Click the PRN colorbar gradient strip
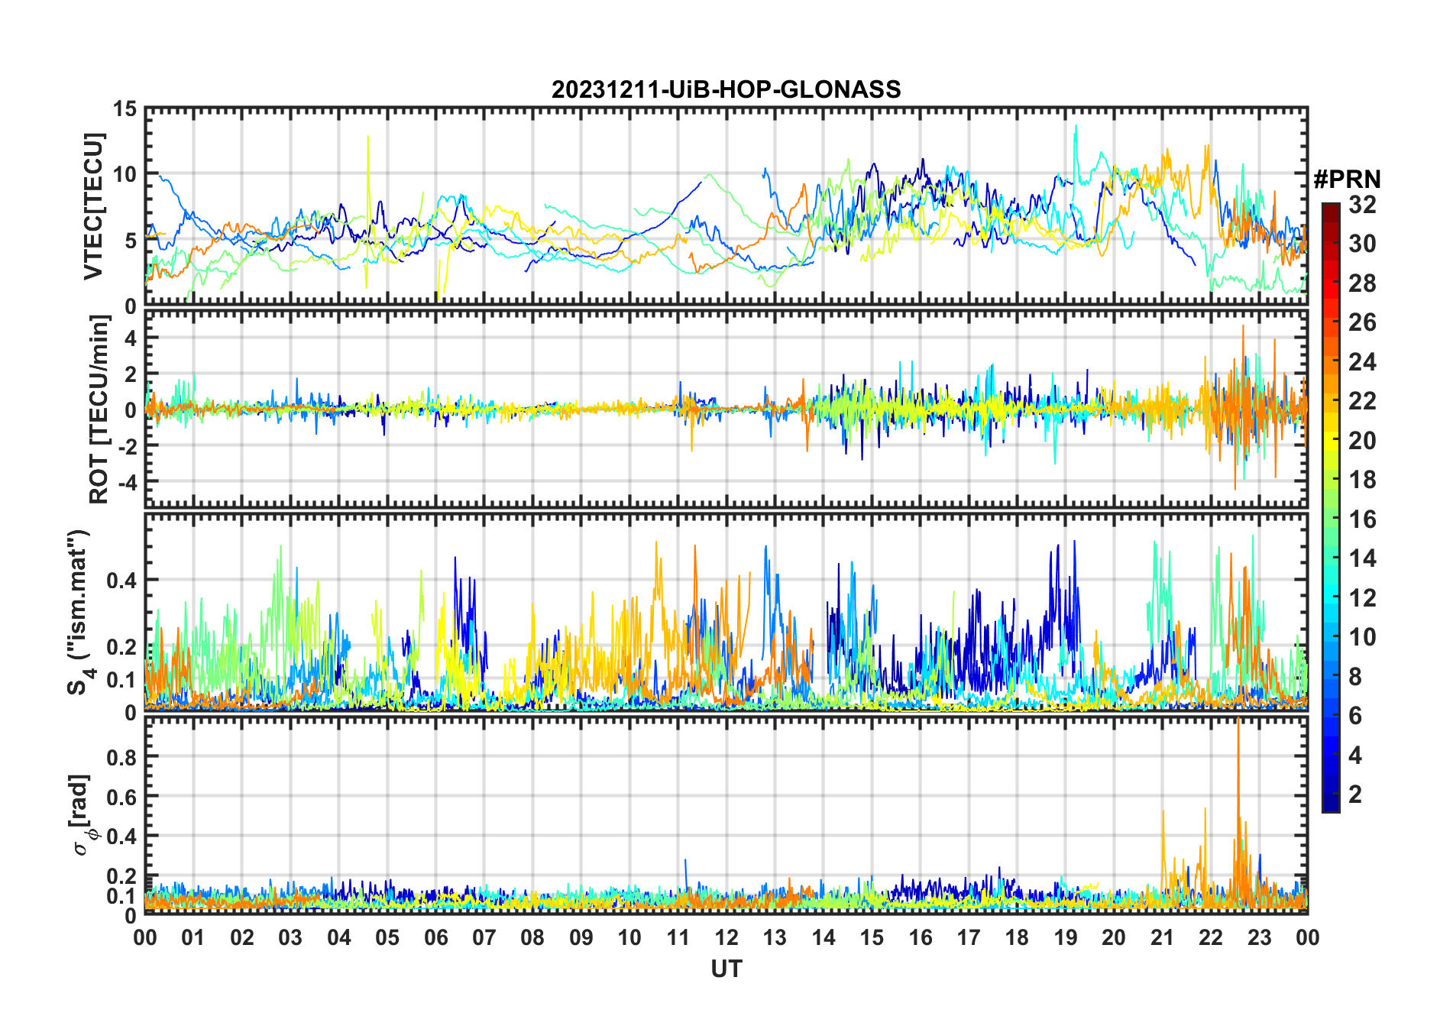 1330,507
